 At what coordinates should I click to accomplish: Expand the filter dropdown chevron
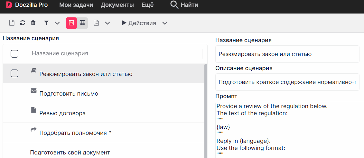(x=57, y=23)
